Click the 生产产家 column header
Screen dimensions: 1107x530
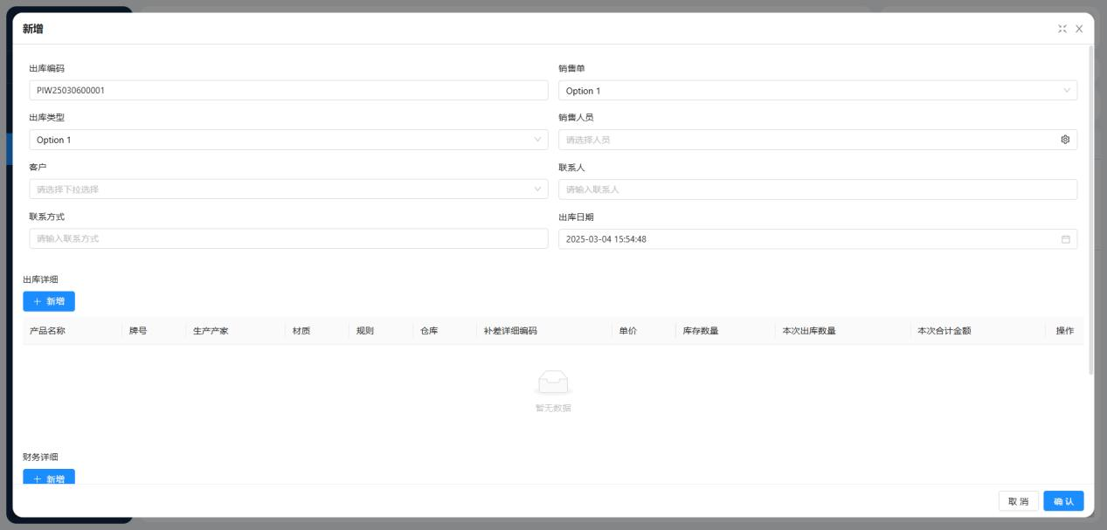[x=235, y=331]
